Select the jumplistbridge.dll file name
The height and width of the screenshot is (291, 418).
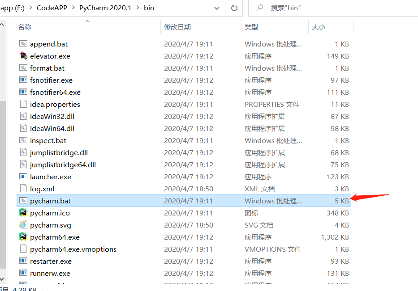(x=59, y=153)
